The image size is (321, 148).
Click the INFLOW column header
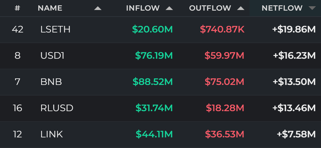tap(143, 8)
